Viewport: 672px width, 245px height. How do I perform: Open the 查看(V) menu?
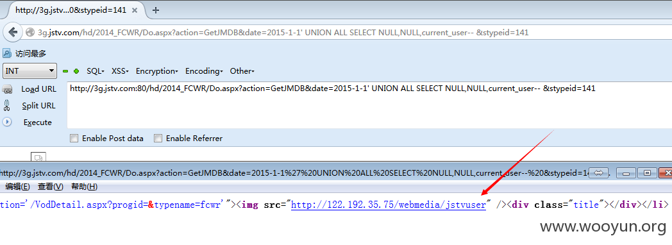pyautogui.click(x=51, y=187)
